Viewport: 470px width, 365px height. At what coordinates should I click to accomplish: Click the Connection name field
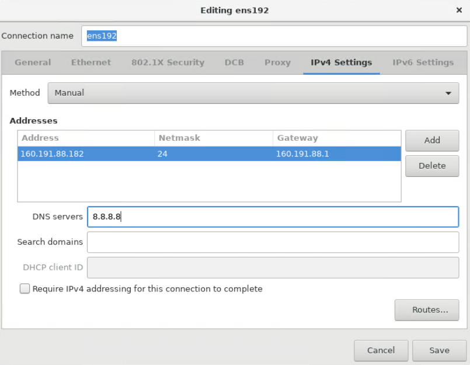274,36
